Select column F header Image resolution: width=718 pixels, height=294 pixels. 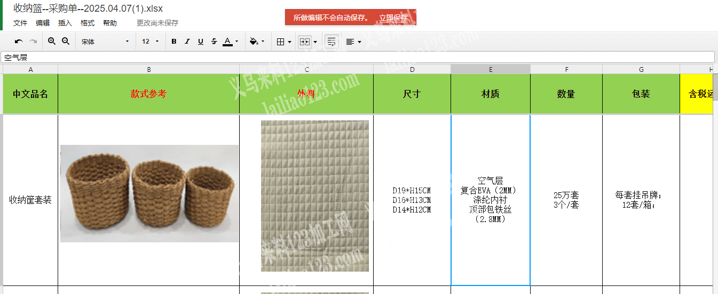point(566,69)
